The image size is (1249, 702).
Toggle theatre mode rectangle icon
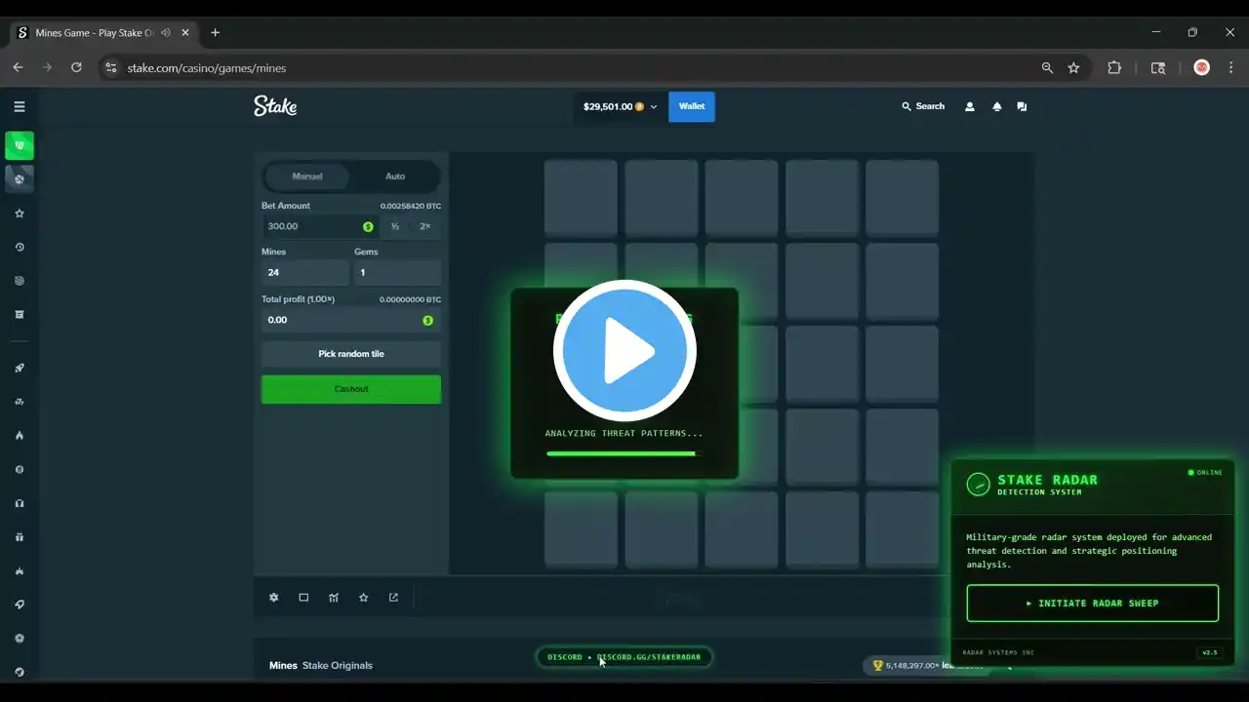pyautogui.click(x=303, y=598)
